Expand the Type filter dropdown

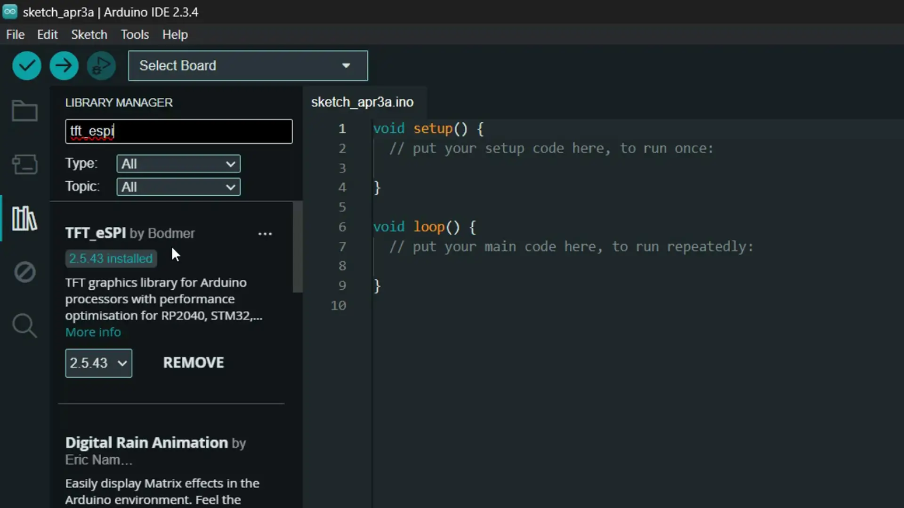point(178,164)
